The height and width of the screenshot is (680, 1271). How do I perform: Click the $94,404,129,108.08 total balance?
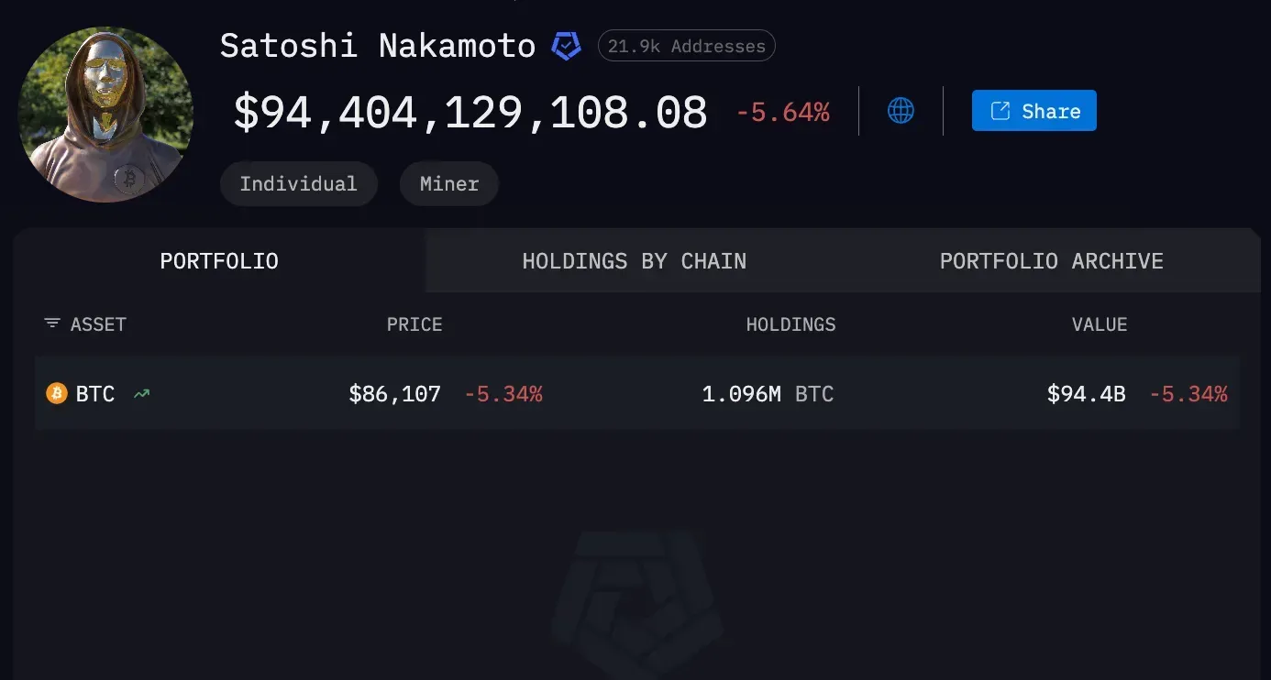(470, 112)
